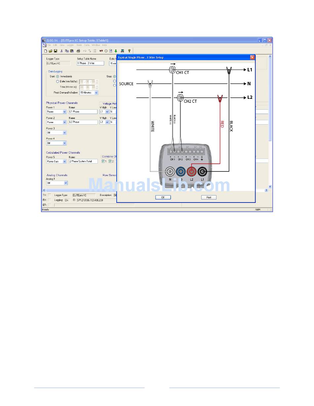The image size is (314, 406).
Task: Click the 'Physical Power Channels' heading
Action: click(62, 103)
